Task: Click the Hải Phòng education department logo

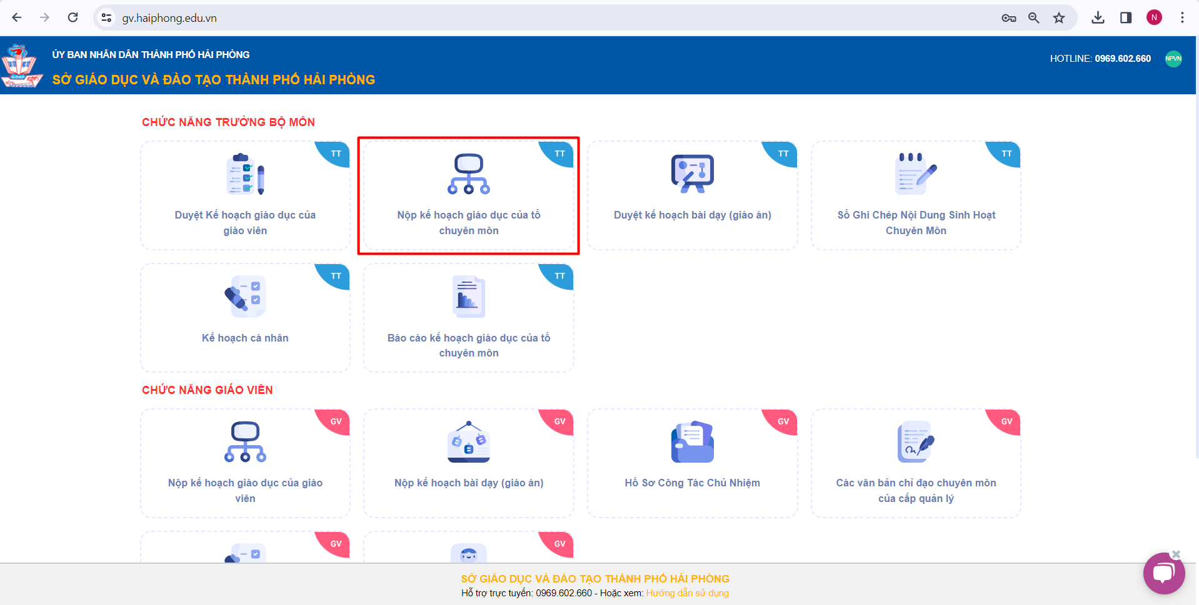Action: 21,66
